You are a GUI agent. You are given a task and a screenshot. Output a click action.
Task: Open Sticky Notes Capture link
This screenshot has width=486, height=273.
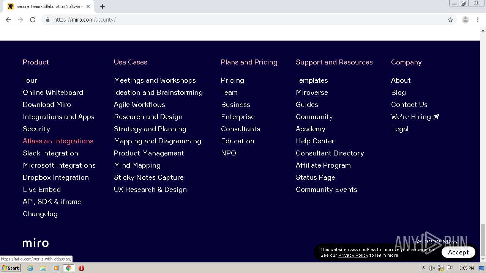149,177
